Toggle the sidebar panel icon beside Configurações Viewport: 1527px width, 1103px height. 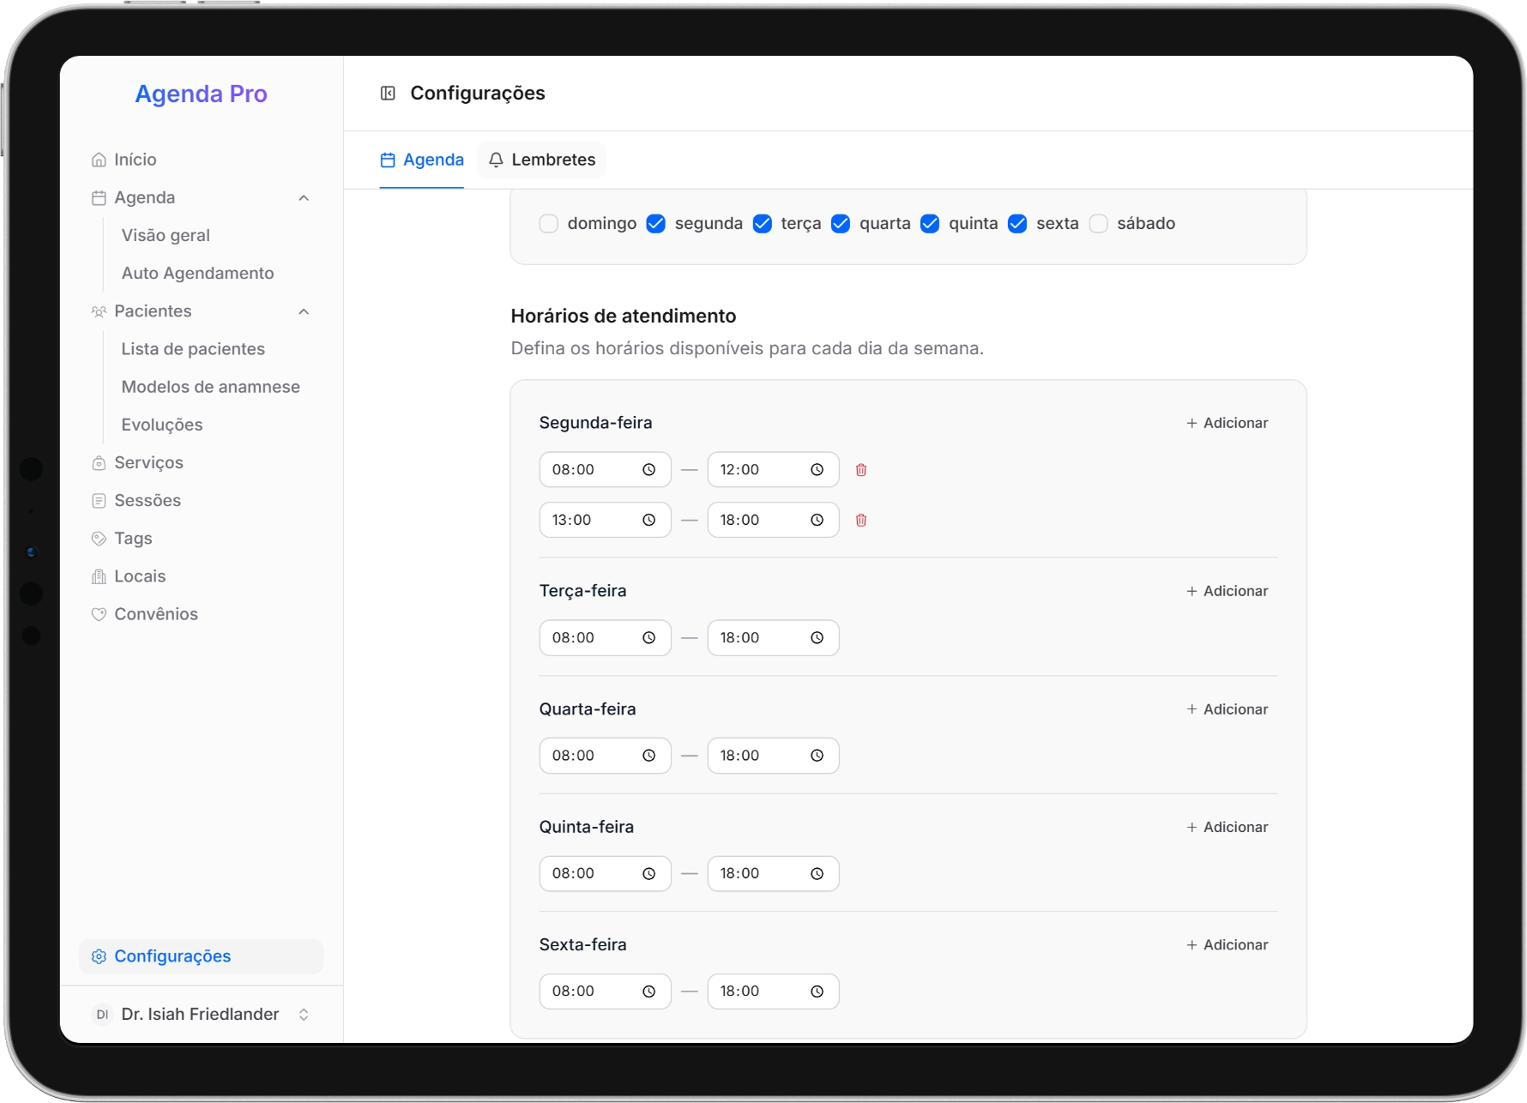coord(388,93)
